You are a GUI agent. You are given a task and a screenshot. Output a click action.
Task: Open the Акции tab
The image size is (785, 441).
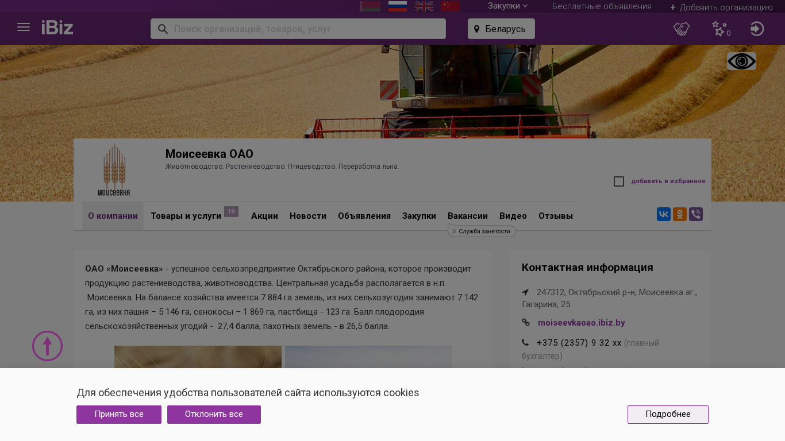[264, 216]
